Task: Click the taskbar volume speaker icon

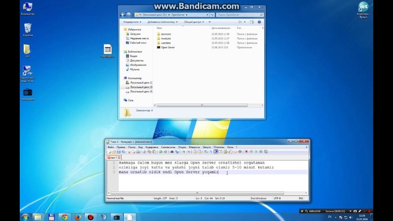Action: click(351, 217)
